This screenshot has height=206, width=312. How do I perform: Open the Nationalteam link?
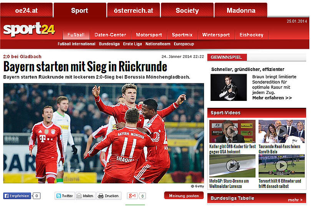[158, 44]
